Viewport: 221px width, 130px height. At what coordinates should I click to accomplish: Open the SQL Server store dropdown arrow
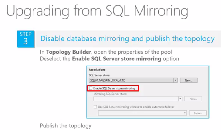(176, 80)
